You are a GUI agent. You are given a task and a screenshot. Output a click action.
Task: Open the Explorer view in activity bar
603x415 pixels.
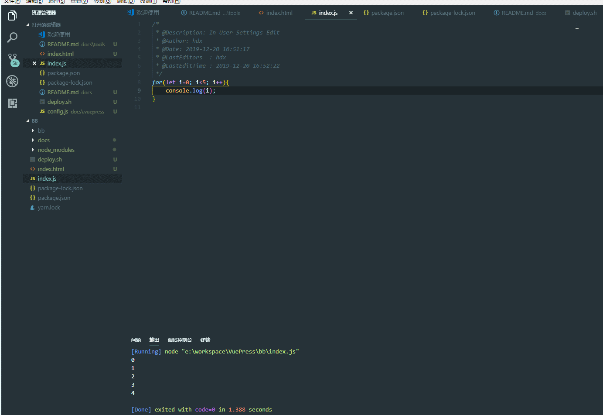(12, 16)
